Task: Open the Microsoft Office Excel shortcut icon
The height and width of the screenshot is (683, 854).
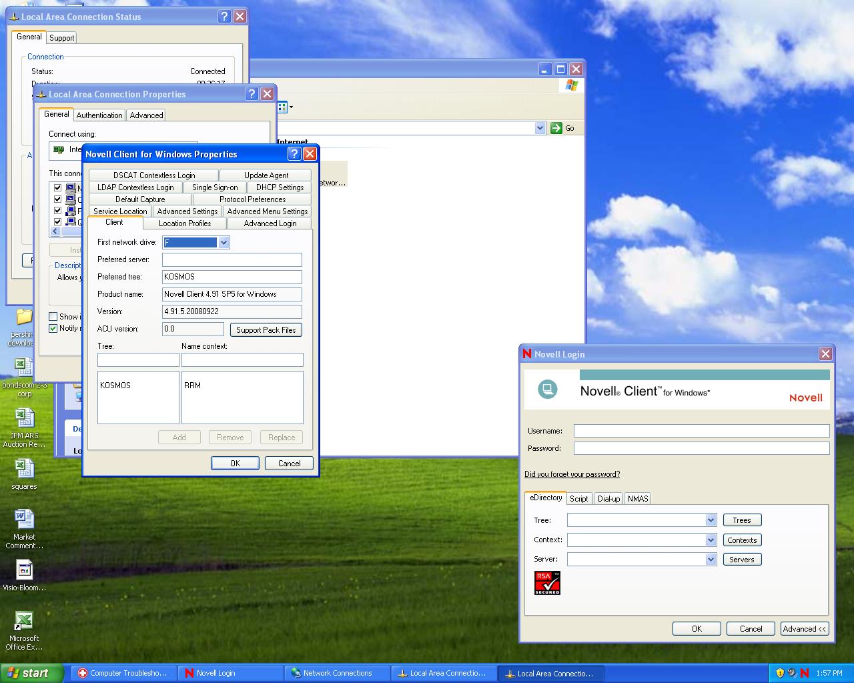Action: coord(24,620)
